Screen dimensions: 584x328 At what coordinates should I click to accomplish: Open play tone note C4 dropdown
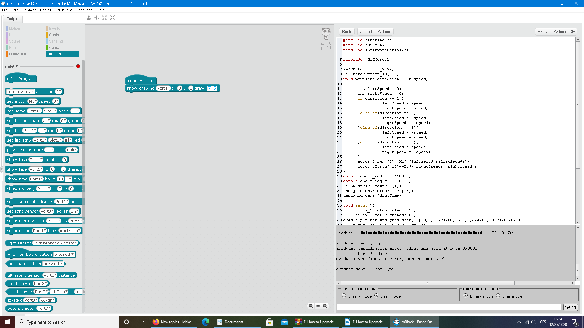(49, 150)
